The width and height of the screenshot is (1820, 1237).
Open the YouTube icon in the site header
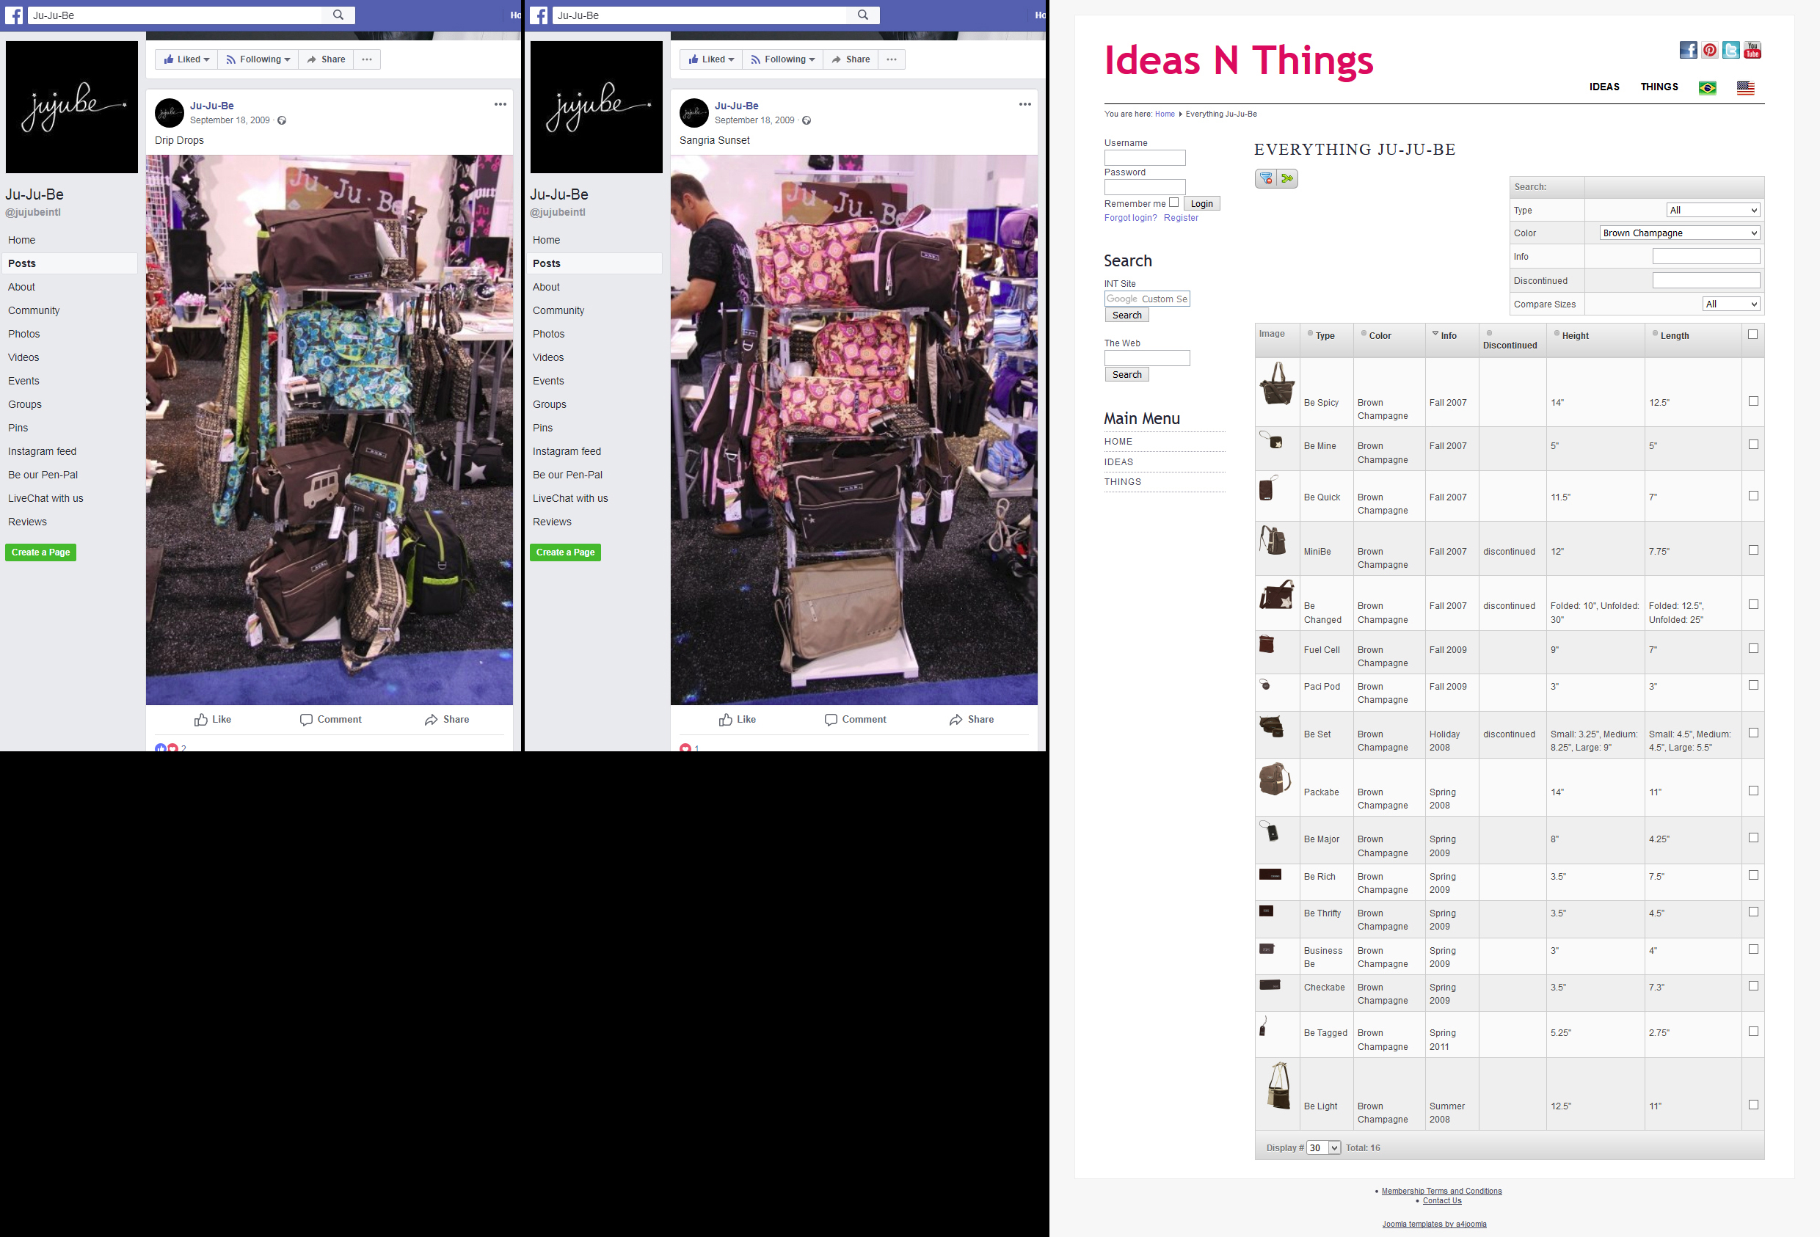(1752, 50)
